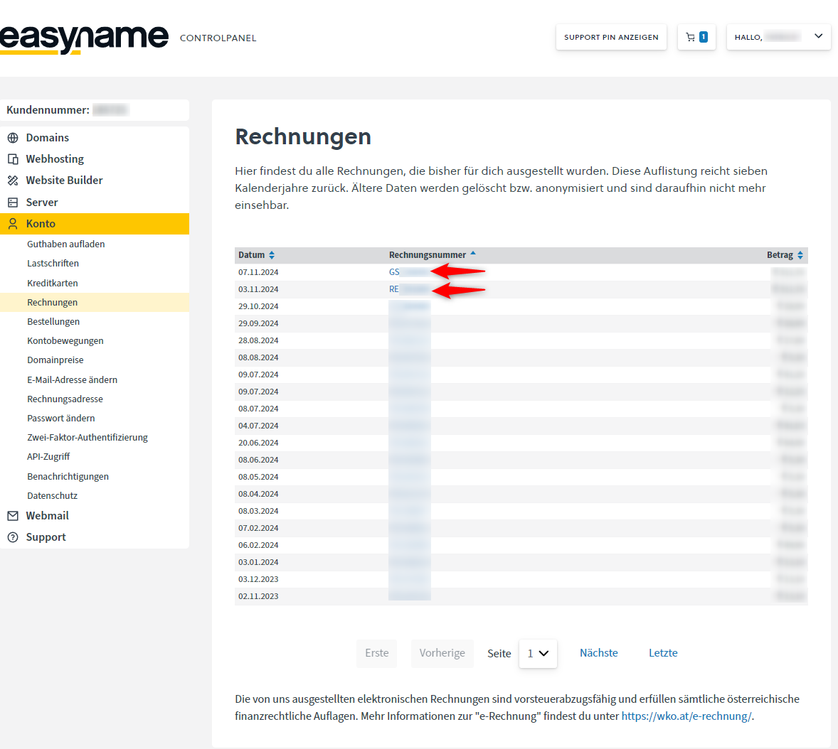
Task: Click the Webhosting icon in sidebar
Action: (x=13, y=159)
